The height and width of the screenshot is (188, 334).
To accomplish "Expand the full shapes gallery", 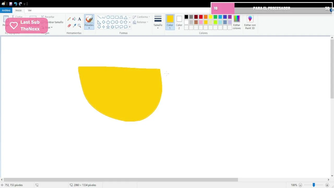I will [130, 27].
